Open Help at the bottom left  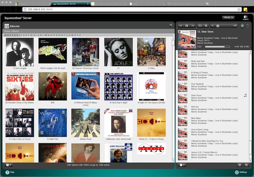[10, 172]
